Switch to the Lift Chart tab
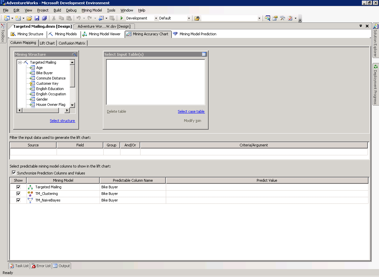379x277 pixels. click(x=47, y=43)
